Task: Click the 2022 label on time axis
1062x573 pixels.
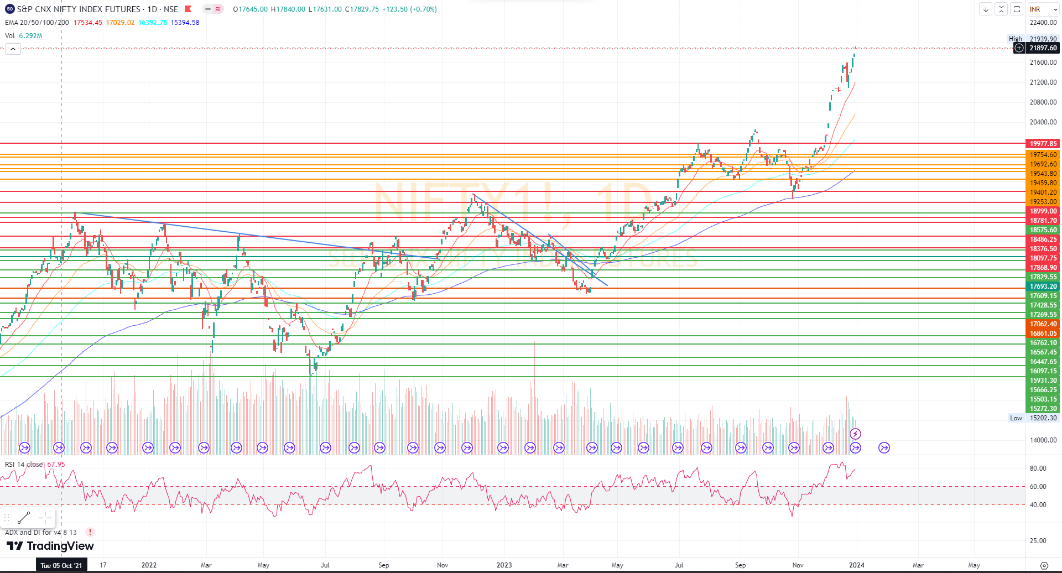Action: pos(149,565)
